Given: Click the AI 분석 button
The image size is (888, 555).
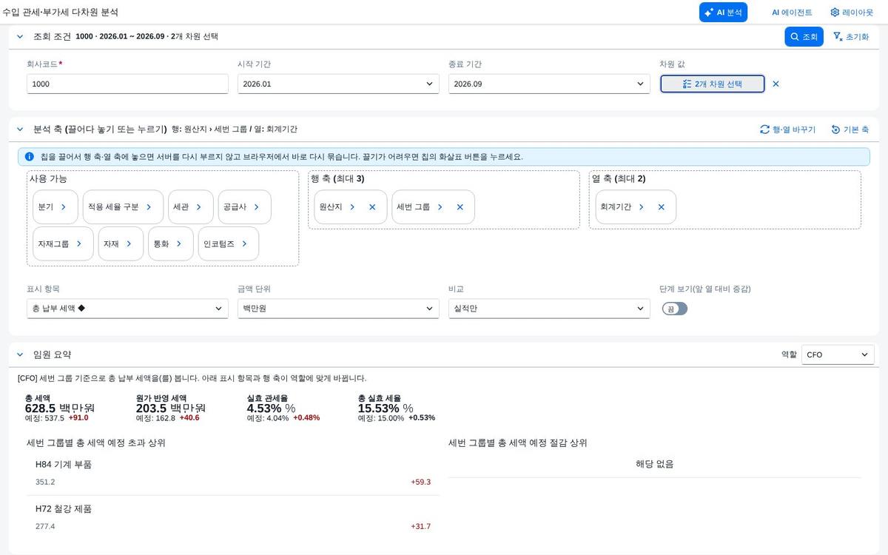Looking at the screenshot, I should coord(723,13).
